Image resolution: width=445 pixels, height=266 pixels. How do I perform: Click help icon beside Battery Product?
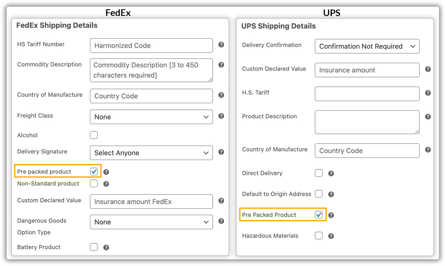[106, 248]
